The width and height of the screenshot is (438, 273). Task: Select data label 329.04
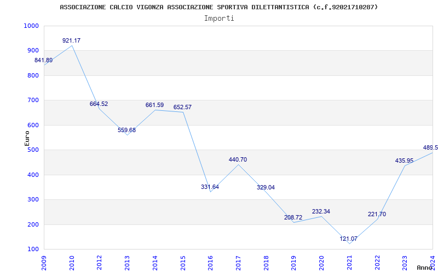[266, 187]
